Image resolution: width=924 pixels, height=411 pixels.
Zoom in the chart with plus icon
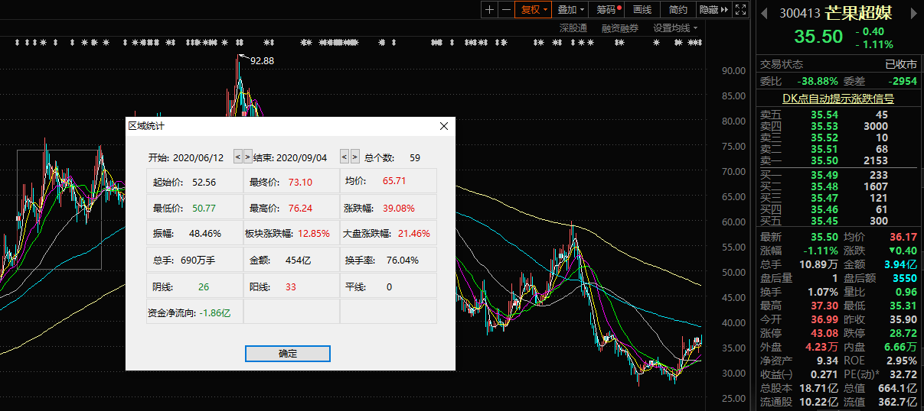[490, 10]
